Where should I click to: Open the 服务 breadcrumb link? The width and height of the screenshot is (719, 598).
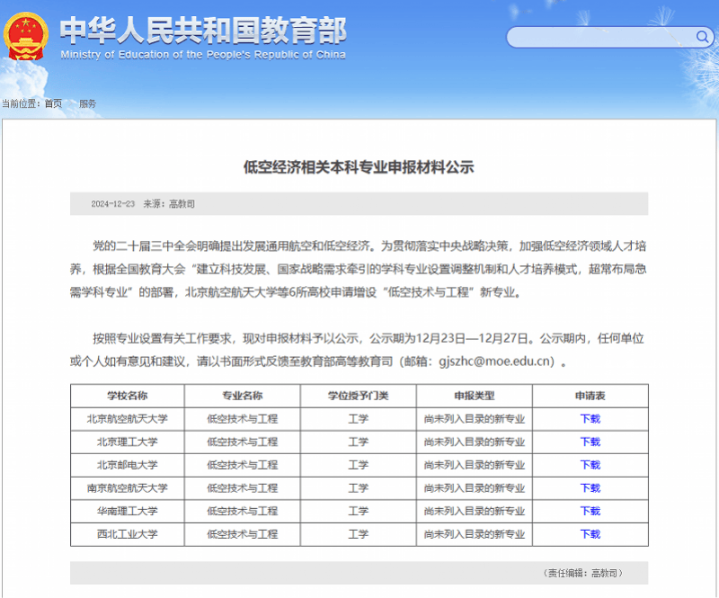[87, 103]
